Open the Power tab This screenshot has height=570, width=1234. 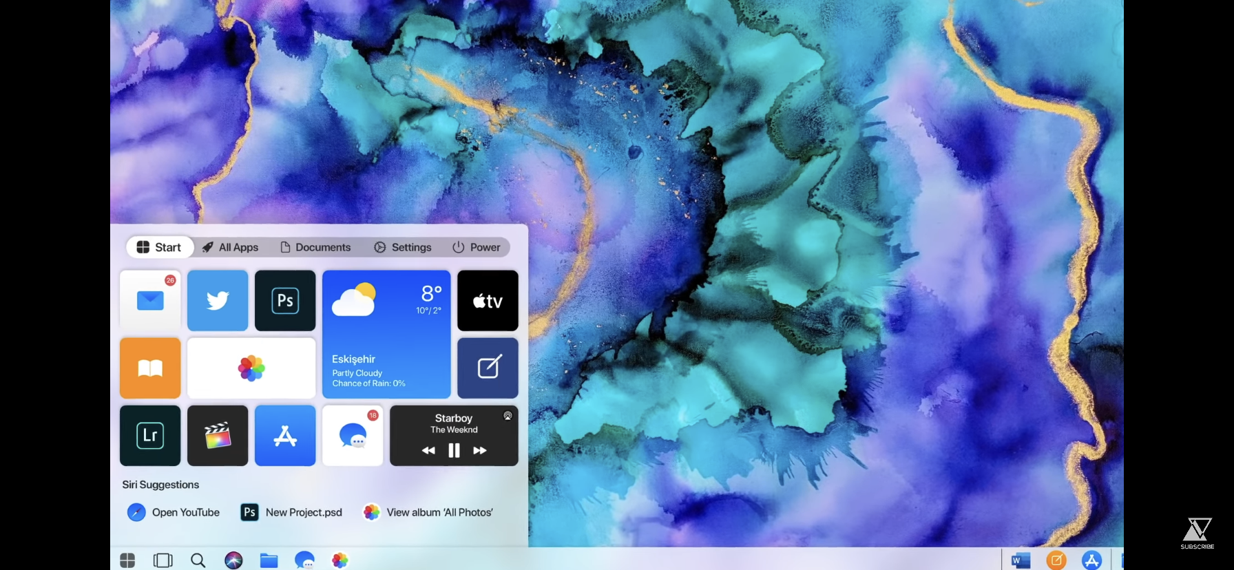tap(477, 247)
